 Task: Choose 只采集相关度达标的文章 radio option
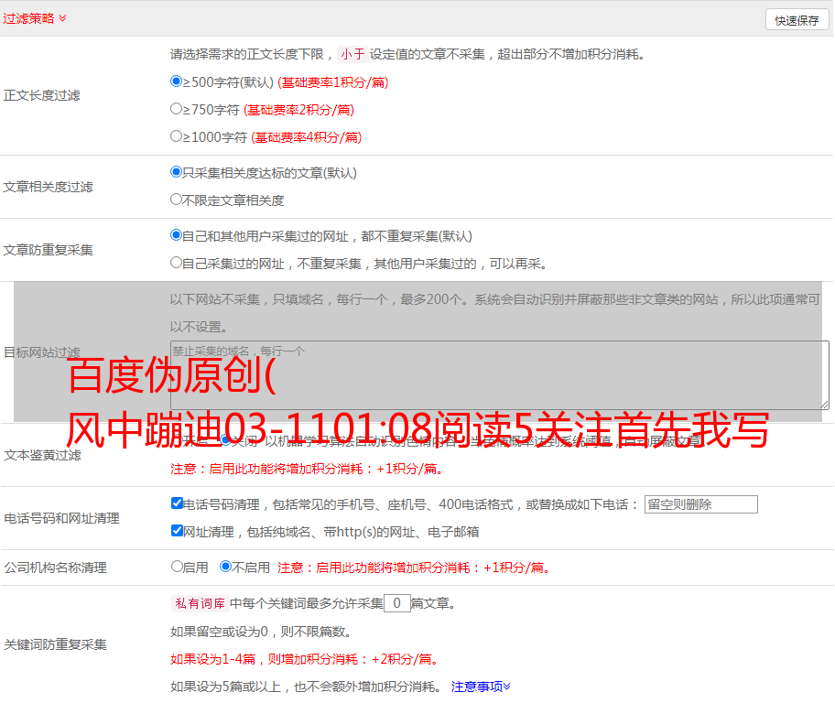pyautogui.click(x=176, y=172)
